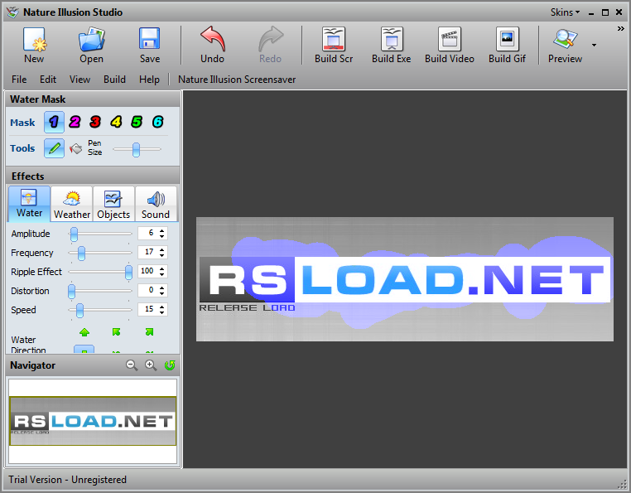Screen dimensions: 631x493
Task: Click the Trial Version - Unregistered status
Action: click(67, 480)
